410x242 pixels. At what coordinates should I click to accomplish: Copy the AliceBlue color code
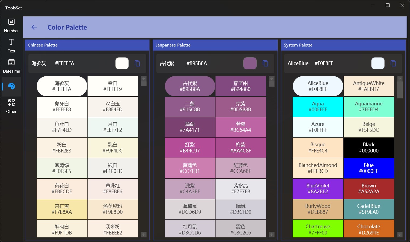393,63
